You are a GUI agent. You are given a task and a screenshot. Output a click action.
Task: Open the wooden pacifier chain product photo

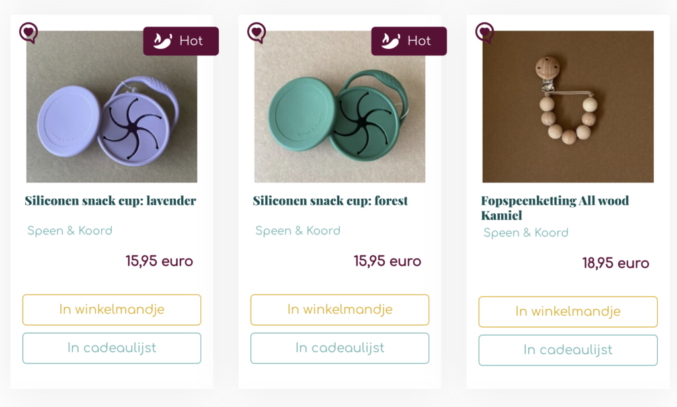tap(568, 106)
